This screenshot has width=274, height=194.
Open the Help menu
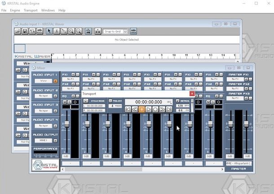(62, 10)
